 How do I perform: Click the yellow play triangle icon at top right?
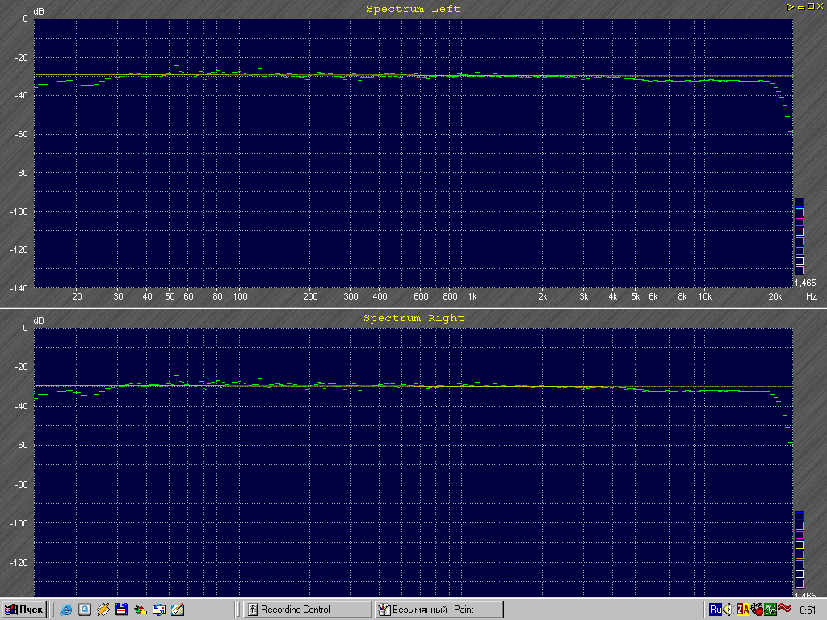(x=789, y=6)
